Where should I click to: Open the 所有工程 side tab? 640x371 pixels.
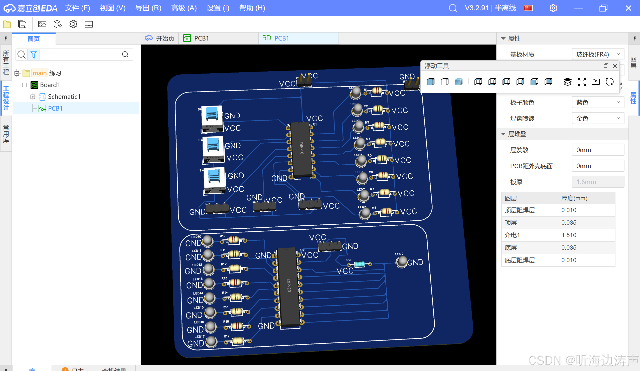pos(6,63)
